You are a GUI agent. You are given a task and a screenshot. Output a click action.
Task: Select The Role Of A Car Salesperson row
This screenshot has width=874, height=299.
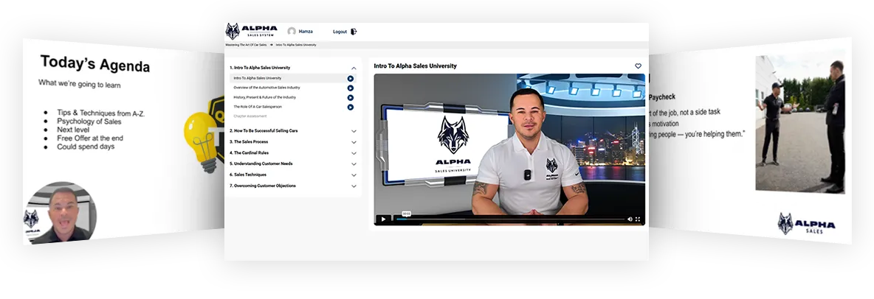pos(292,107)
